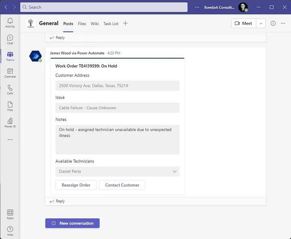Start a meeting with Meet button
The width and height of the screenshot is (291, 239).
pyautogui.click(x=244, y=23)
